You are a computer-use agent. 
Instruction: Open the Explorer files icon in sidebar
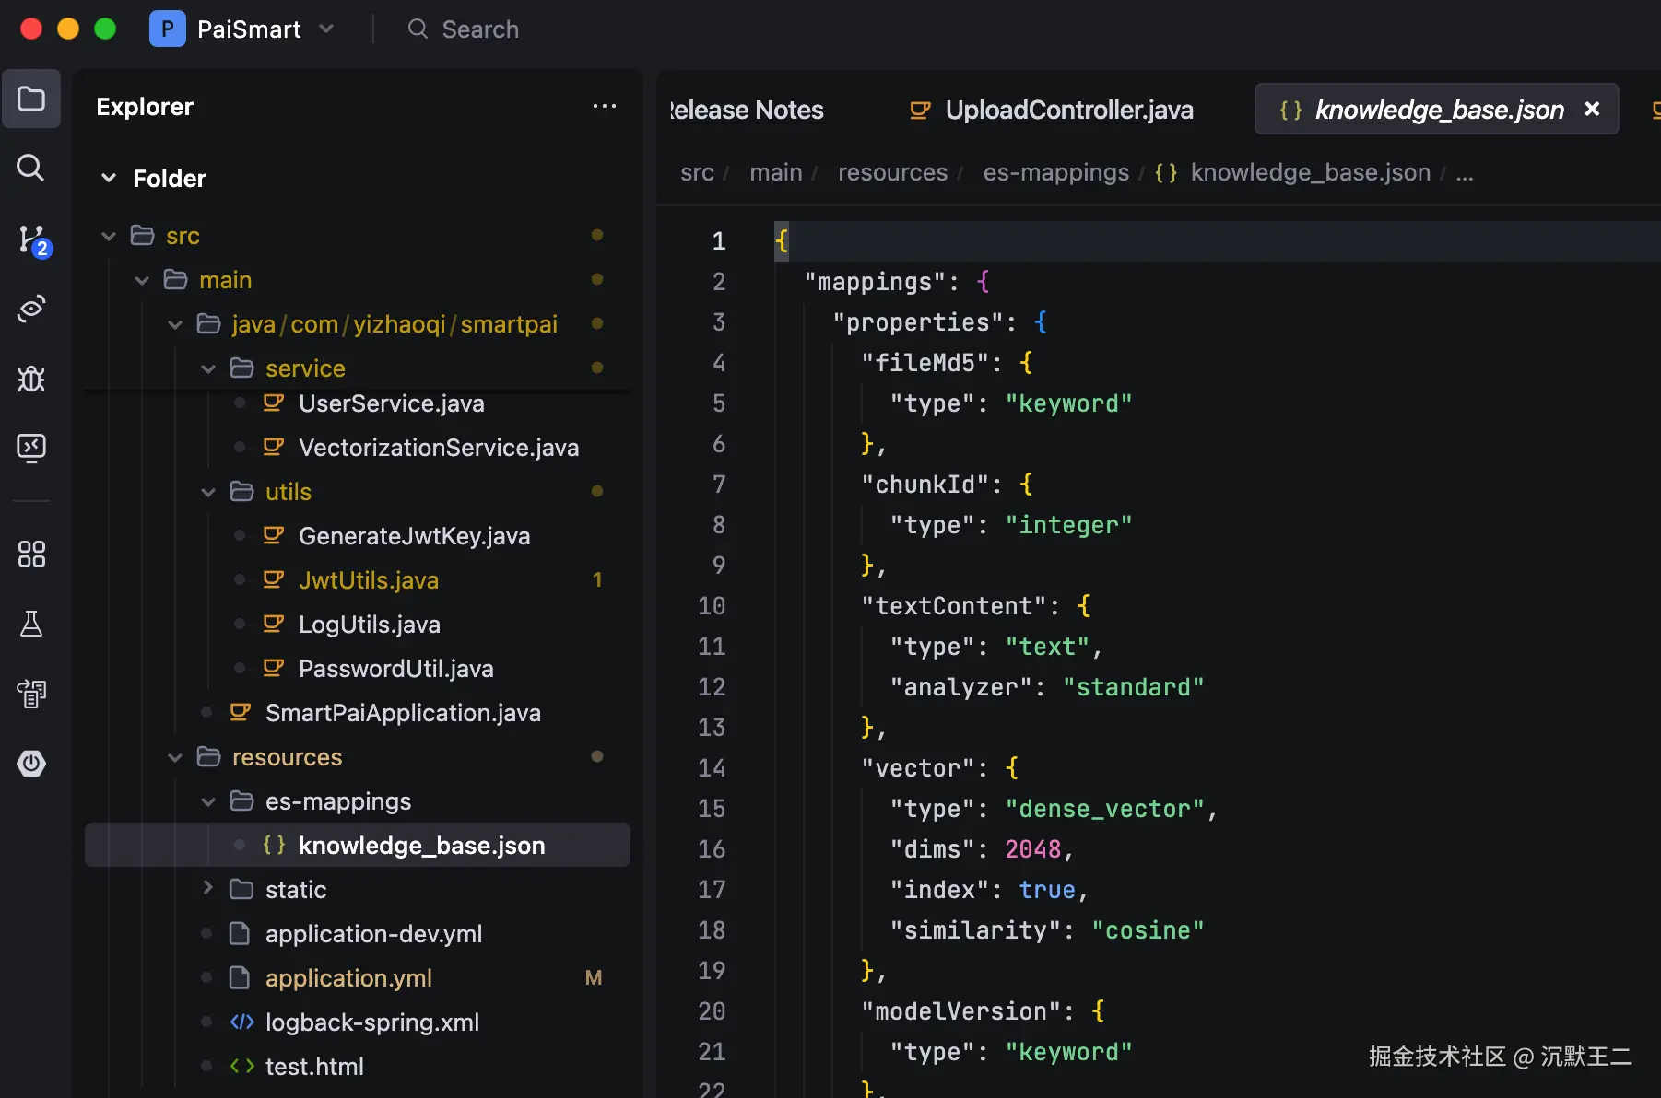coord(31,99)
